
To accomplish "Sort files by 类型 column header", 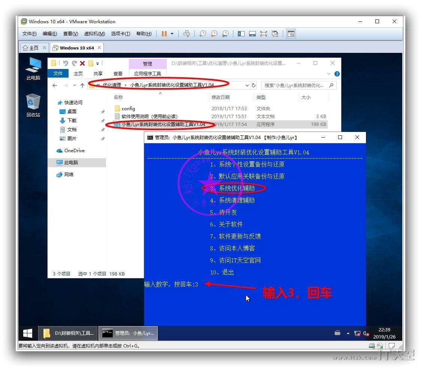I will 261,97.
